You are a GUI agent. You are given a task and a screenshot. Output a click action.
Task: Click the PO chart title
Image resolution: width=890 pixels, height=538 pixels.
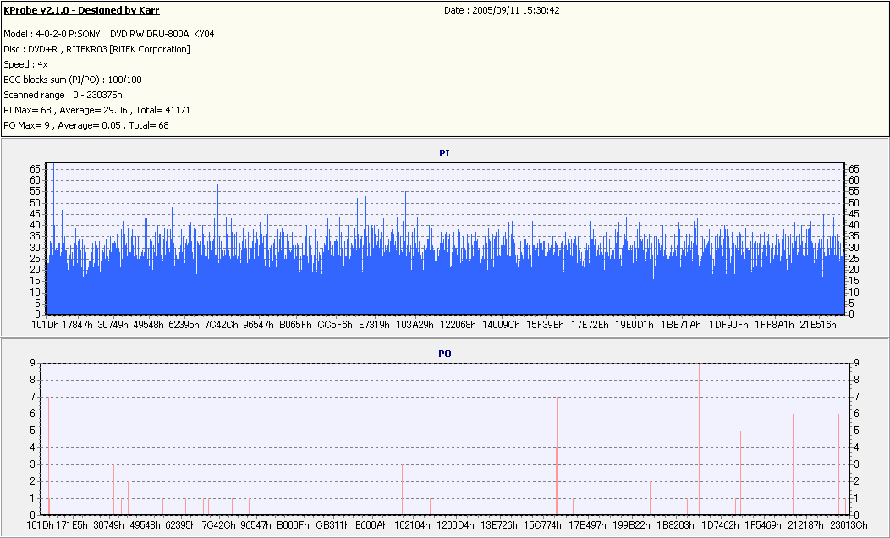444,354
